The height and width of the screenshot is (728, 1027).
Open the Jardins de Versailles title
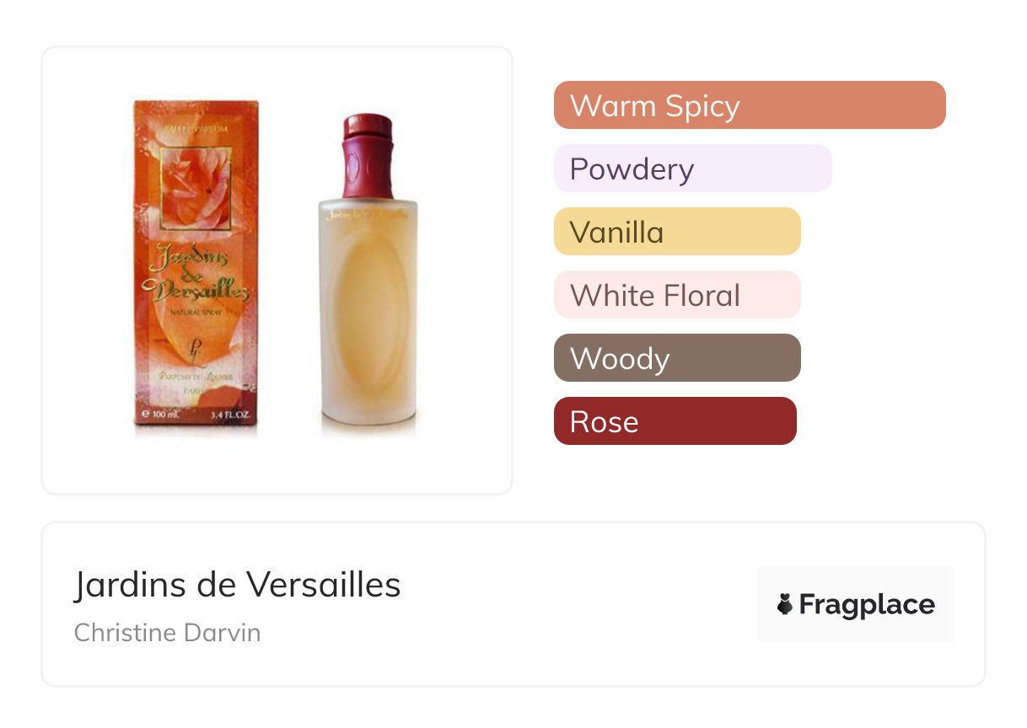point(238,584)
